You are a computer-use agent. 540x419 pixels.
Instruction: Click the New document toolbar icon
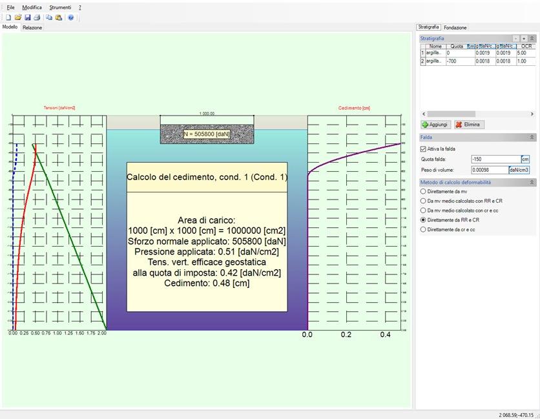pos(8,17)
